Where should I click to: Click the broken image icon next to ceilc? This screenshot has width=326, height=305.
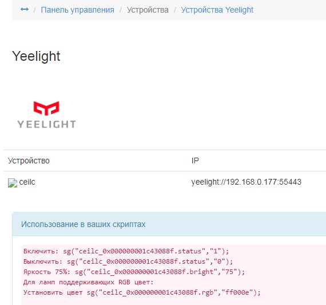(x=13, y=183)
